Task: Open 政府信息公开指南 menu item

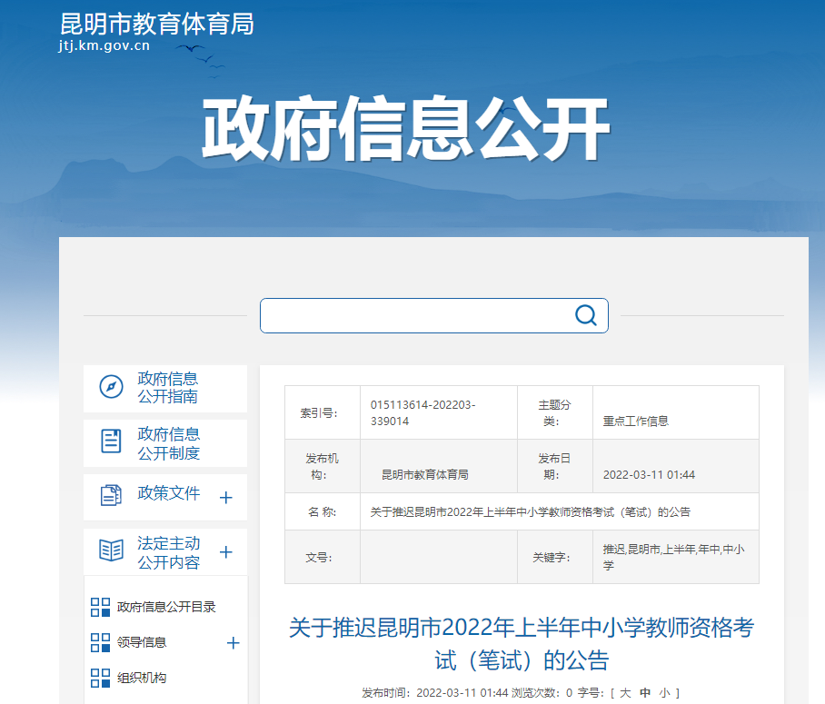Action: pos(168,388)
